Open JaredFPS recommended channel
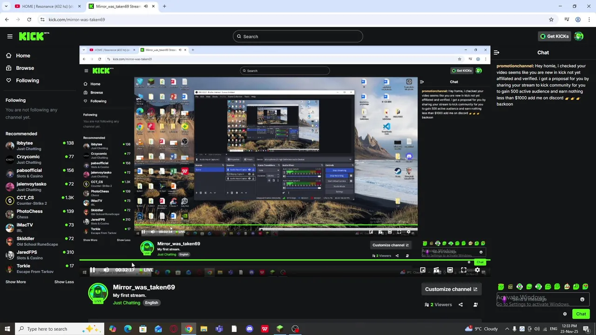The width and height of the screenshot is (596, 335). pyautogui.click(x=40, y=255)
